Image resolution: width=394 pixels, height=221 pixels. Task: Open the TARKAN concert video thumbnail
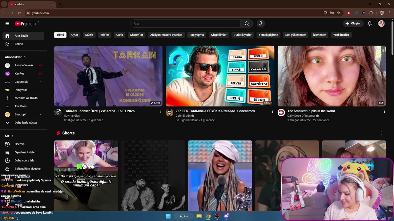108,76
